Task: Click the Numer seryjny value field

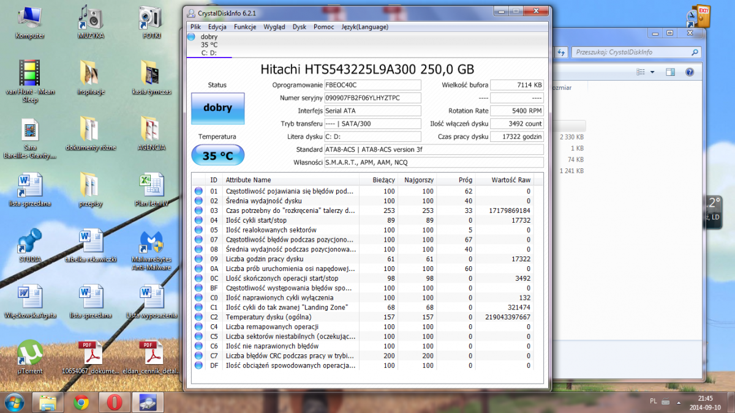Action: [x=372, y=98]
